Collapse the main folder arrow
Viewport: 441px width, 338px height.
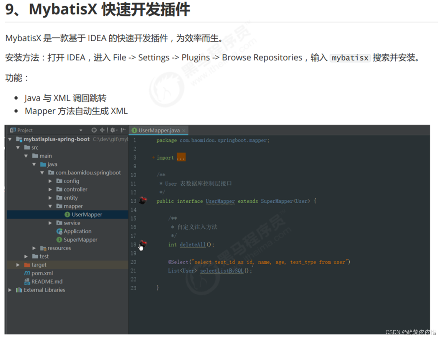coord(26,156)
